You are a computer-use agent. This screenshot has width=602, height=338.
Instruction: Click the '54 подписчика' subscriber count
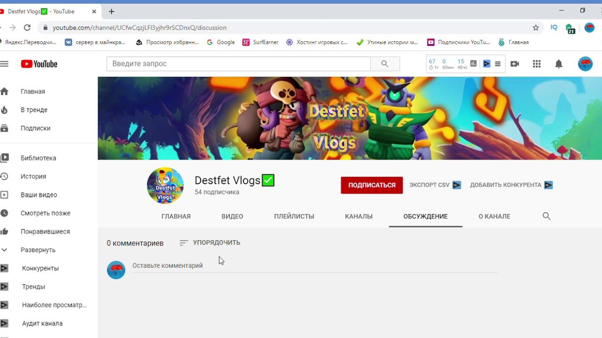217,192
